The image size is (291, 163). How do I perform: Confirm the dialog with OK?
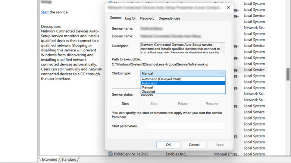[168, 145]
